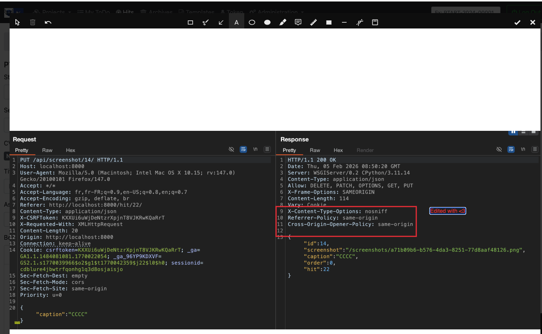Select the freehand drawing marker tool
The image size is (542, 334).
(206, 22)
